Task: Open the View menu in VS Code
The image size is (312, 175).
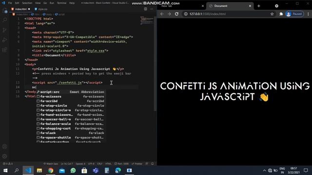Action: 38,3
